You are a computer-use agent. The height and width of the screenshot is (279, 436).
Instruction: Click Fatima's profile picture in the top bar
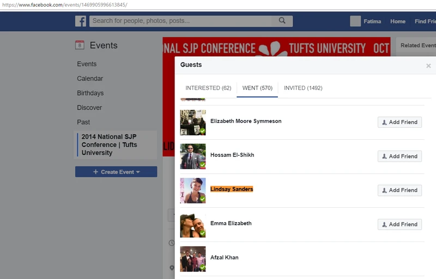pyautogui.click(x=355, y=21)
